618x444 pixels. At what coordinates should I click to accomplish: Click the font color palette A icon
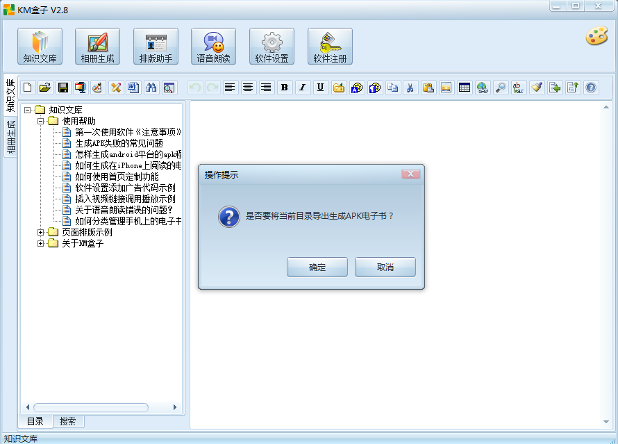point(357,88)
